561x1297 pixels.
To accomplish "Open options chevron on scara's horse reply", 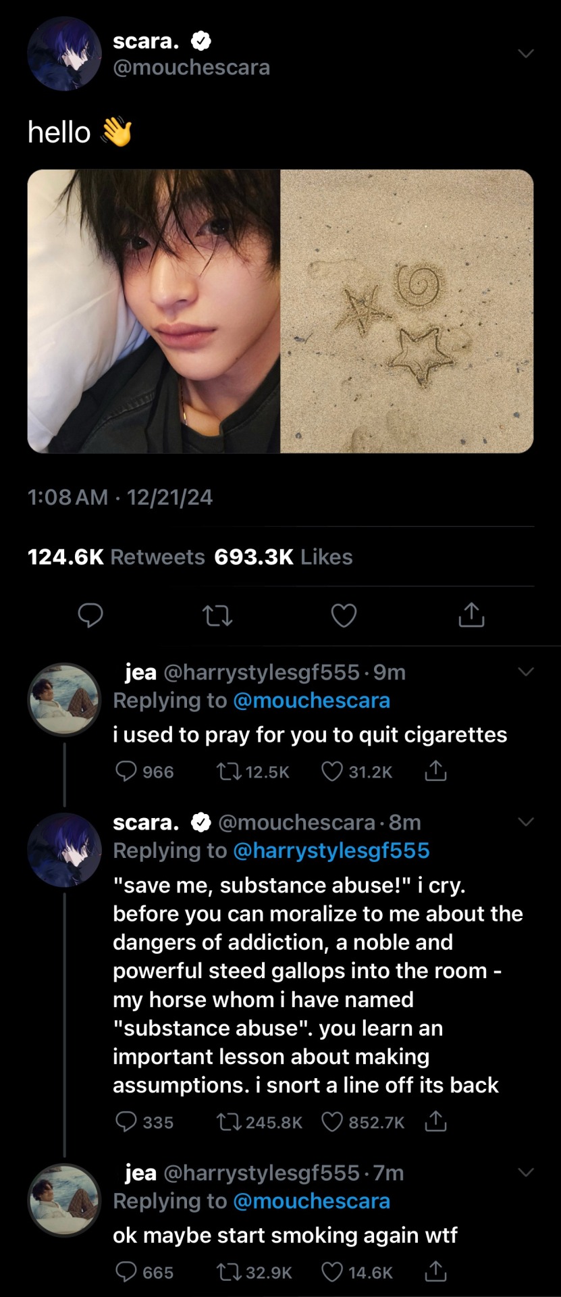I will [x=525, y=821].
